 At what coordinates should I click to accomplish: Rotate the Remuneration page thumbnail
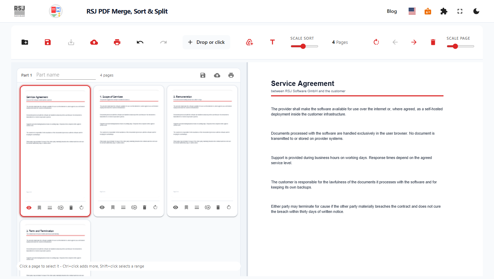click(229, 207)
